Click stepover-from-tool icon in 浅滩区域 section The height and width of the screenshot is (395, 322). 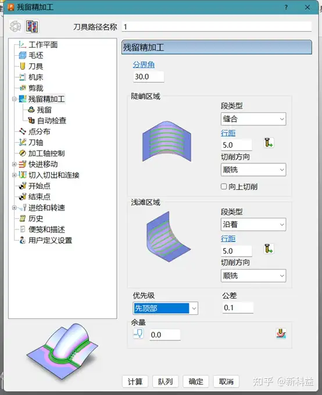tap(269, 249)
